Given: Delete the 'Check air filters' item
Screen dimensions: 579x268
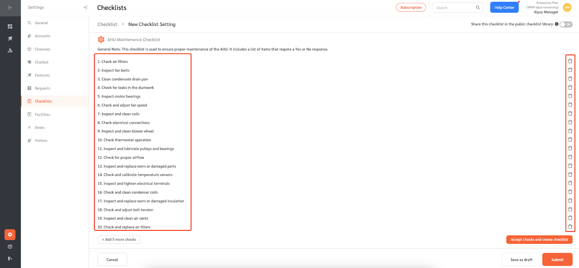Looking at the screenshot, I should click(x=570, y=61).
